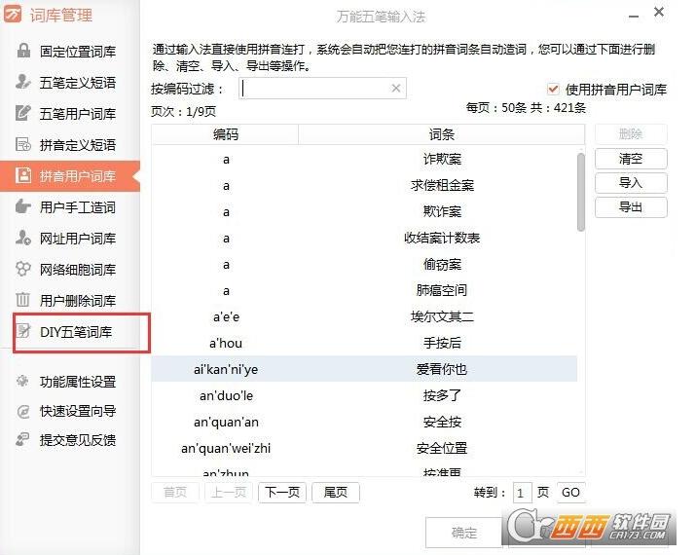Select the row 肺癌空间

[364, 290]
